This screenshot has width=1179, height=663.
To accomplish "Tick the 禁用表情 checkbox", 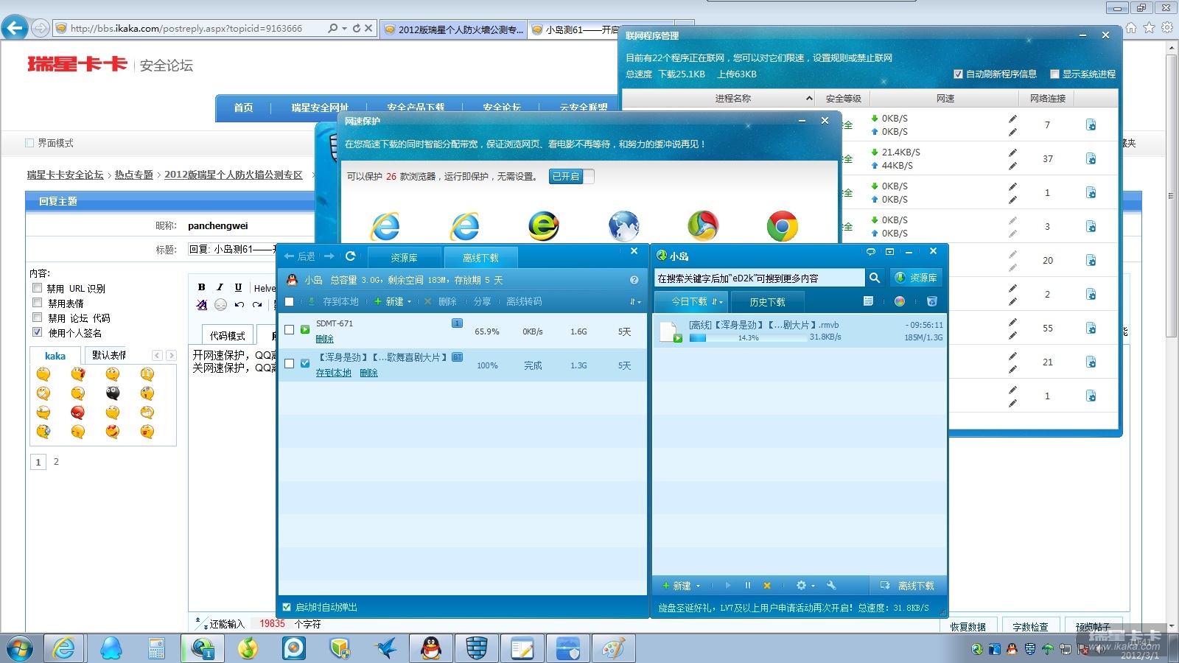I will 38,303.
